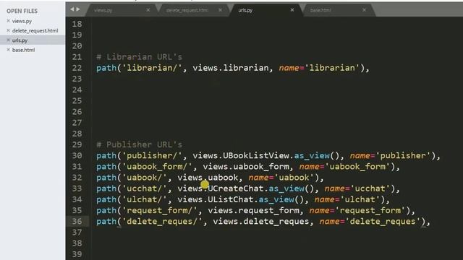Screen dimensions: 463x260
Task: Click 'views.uabook' on line 32
Action: pos(208,178)
